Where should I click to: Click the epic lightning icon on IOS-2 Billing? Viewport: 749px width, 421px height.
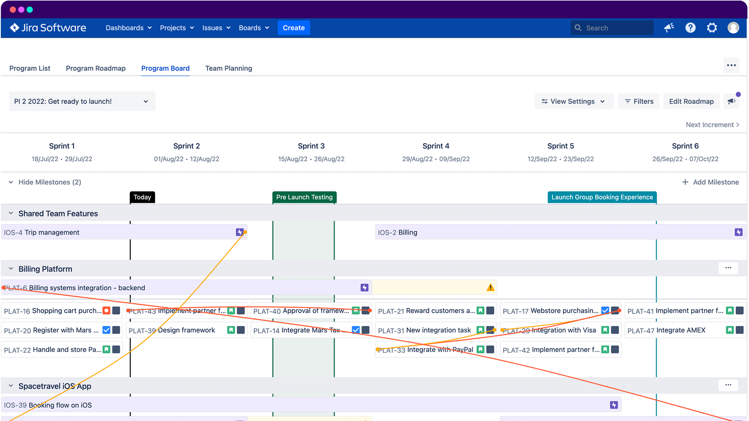pos(738,232)
